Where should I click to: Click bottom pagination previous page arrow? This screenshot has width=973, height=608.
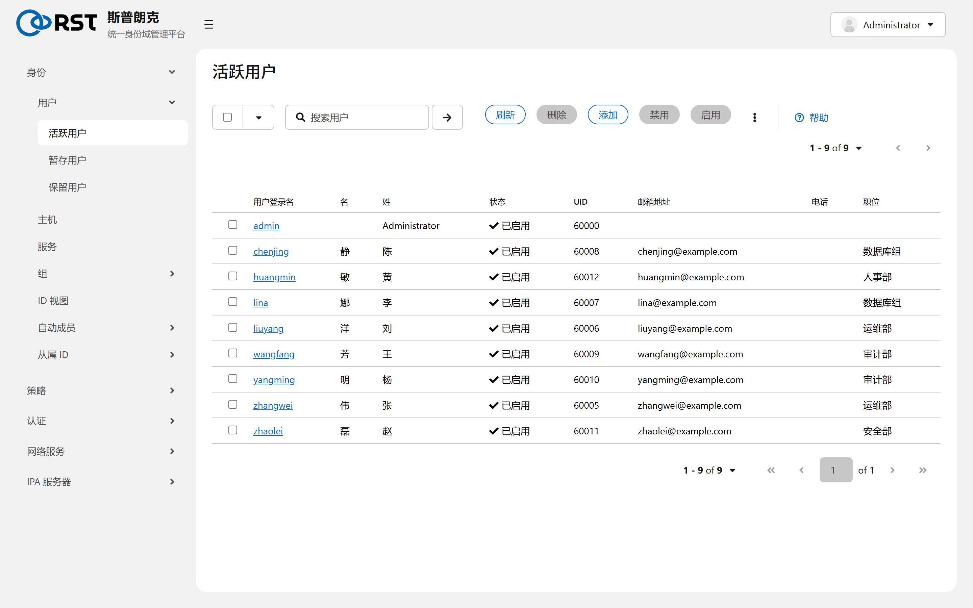[x=801, y=470]
